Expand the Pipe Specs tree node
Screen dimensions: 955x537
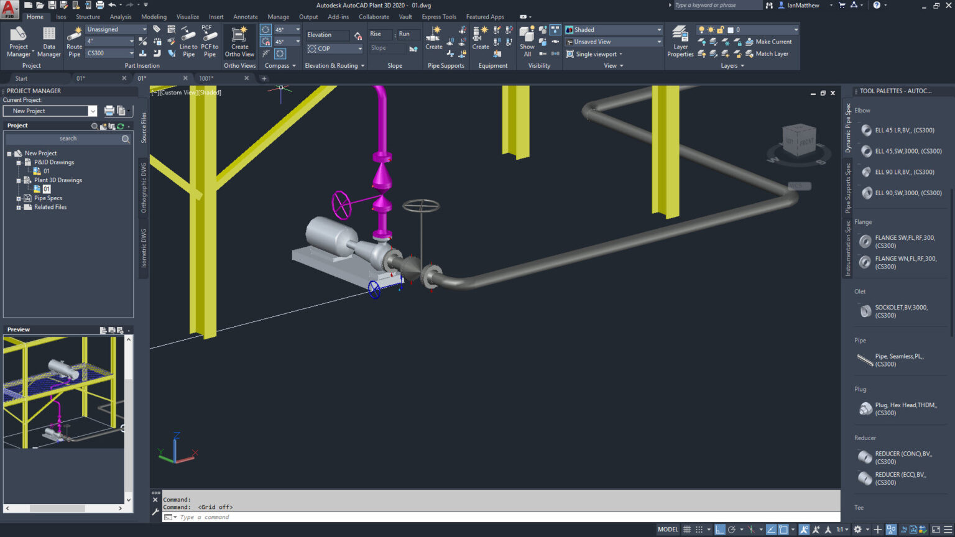point(19,198)
